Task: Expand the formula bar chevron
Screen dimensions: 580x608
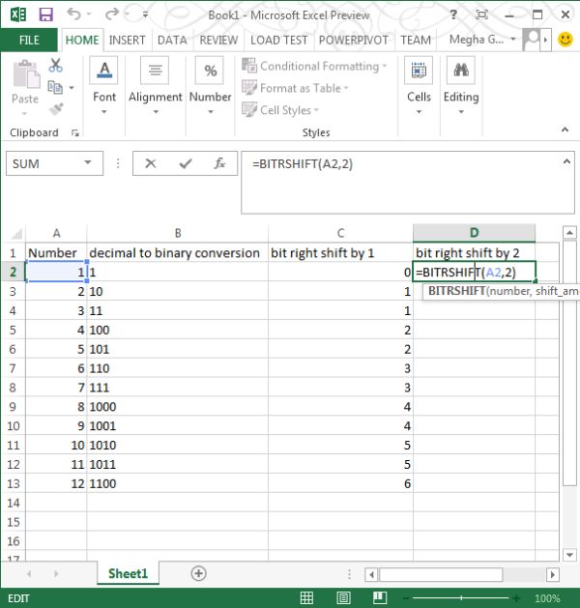Action: (x=566, y=161)
